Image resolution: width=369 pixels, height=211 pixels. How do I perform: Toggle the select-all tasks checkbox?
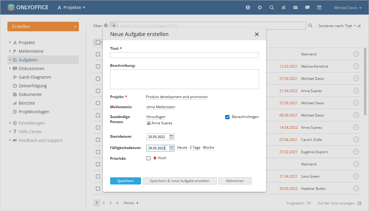click(x=98, y=42)
